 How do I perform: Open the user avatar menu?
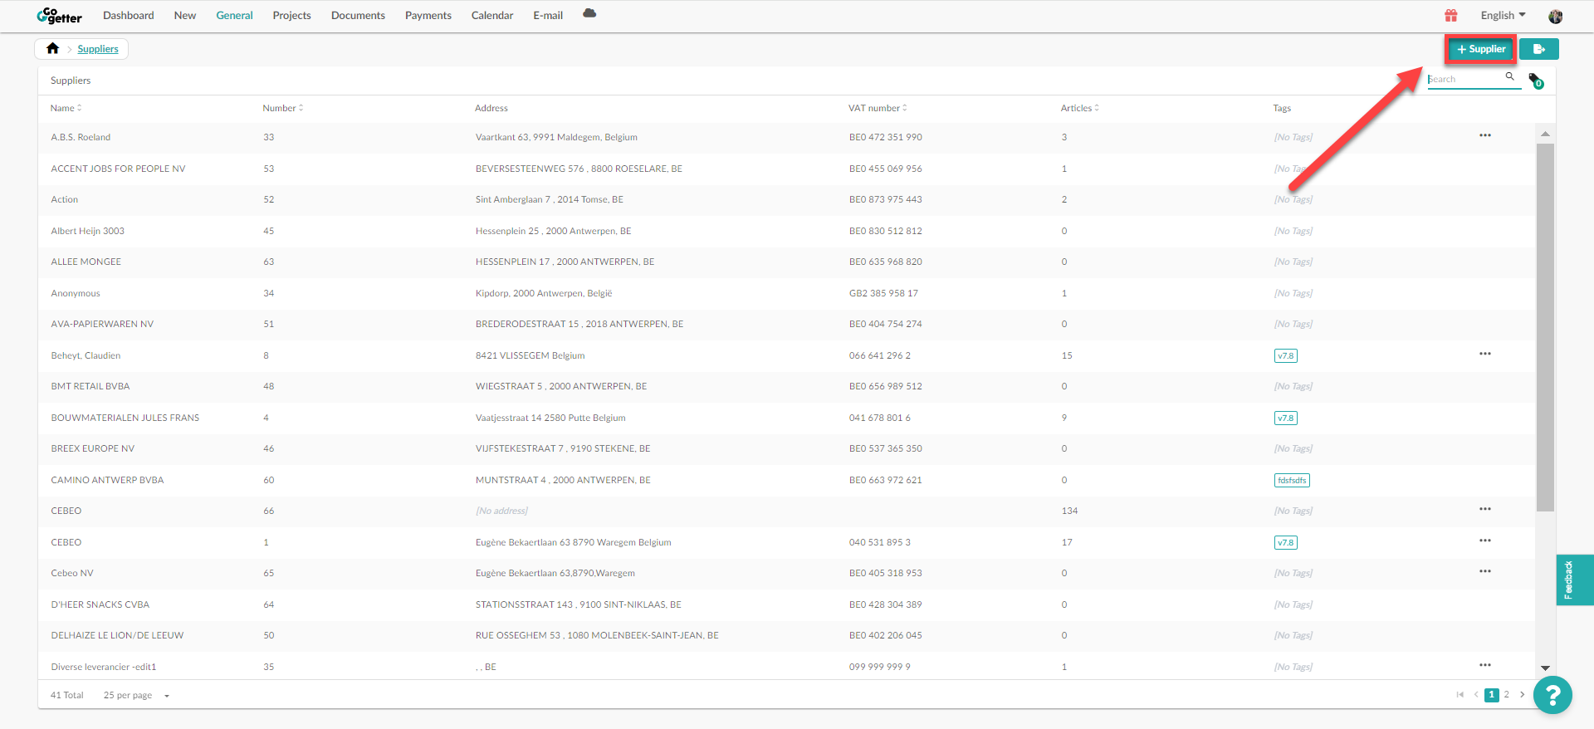pos(1556,16)
